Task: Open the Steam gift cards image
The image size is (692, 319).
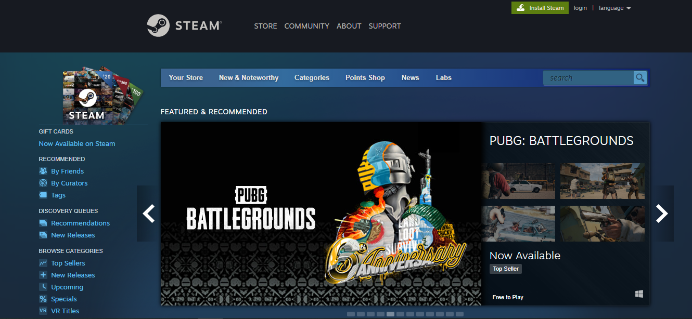Action: 102,95
